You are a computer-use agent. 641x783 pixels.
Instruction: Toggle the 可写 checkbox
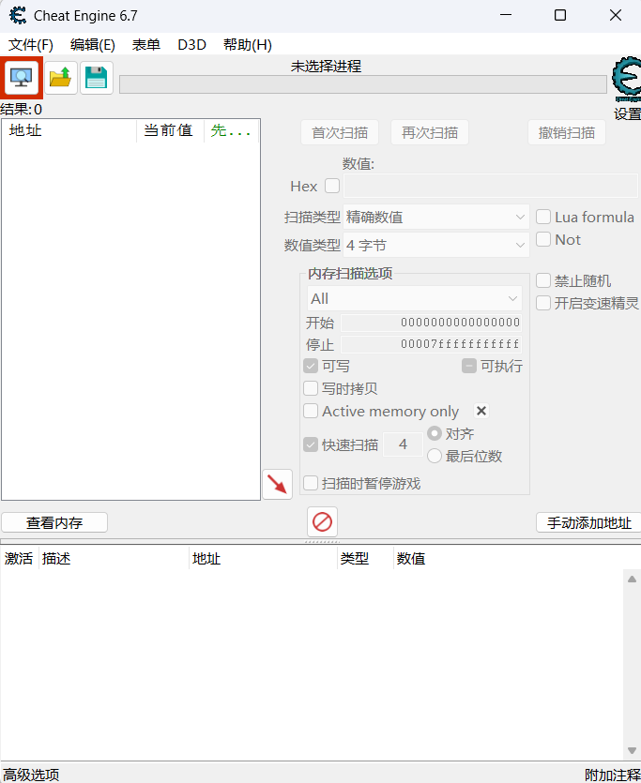tap(311, 366)
